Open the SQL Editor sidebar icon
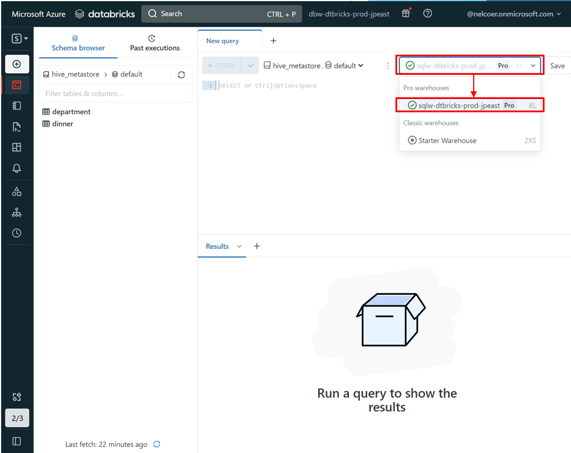 [x=17, y=85]
